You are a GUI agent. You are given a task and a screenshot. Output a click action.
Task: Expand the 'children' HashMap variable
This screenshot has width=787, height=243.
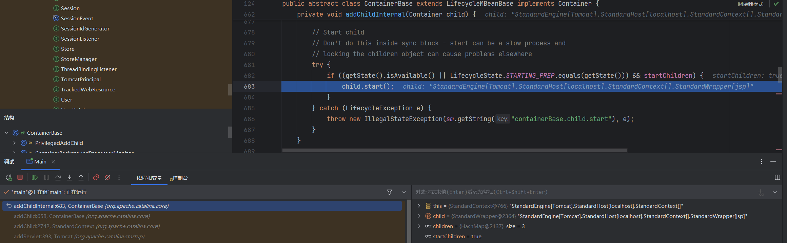pyautogui.click(x=419, y=226)
